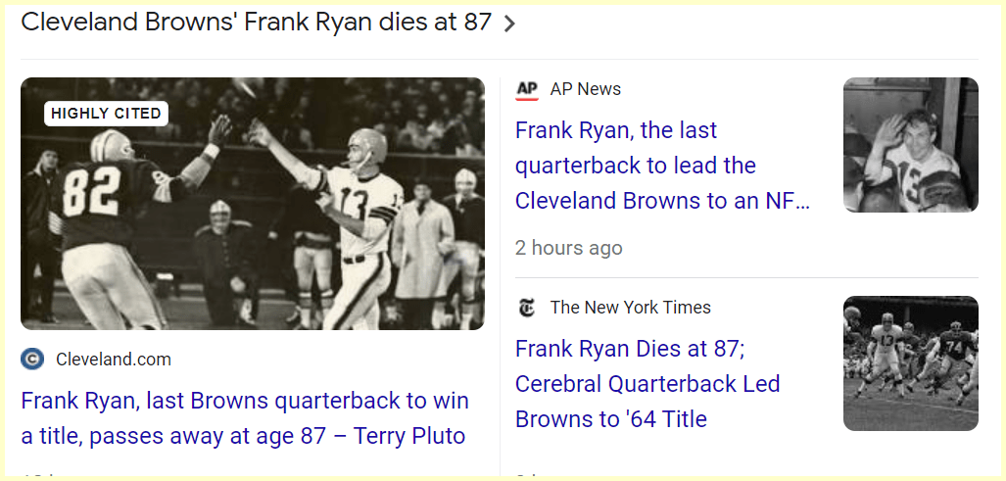Open "Cerebral Quarterback Led Browns" Times headline
The image size is (1006, 481).
[647, 384]
